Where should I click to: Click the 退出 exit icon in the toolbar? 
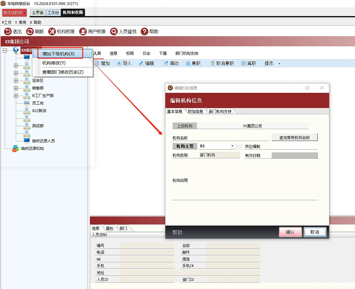8,31
